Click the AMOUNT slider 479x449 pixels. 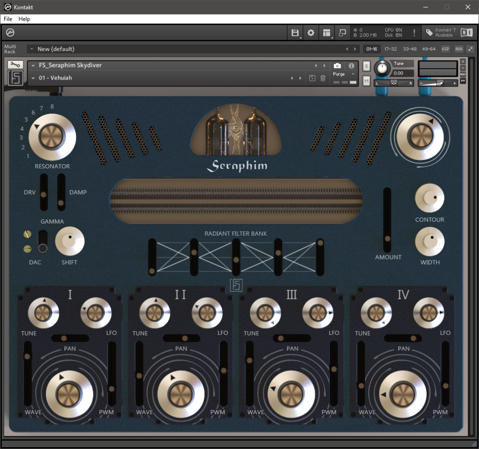[387, 220]
